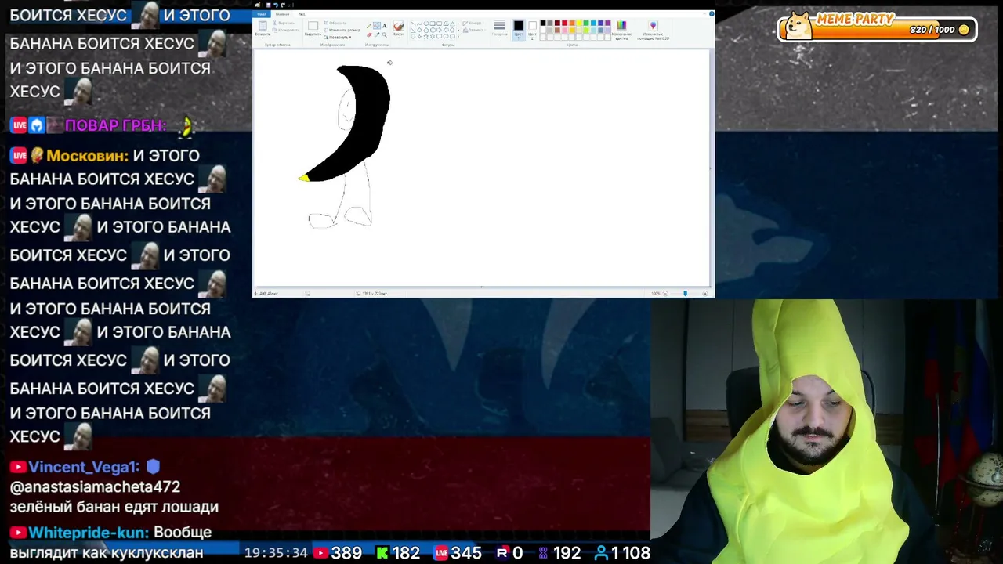The image size is (1003, 564).
Task: Click zoom out minus button in Paint
Action: point(665,294)
